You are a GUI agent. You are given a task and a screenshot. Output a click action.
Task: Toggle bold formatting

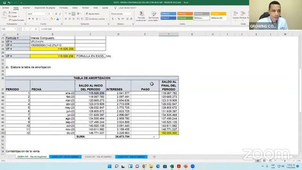coord(29,19)
